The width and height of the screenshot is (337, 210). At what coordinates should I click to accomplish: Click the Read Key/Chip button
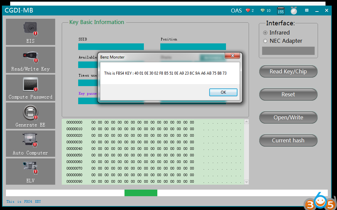288,71
